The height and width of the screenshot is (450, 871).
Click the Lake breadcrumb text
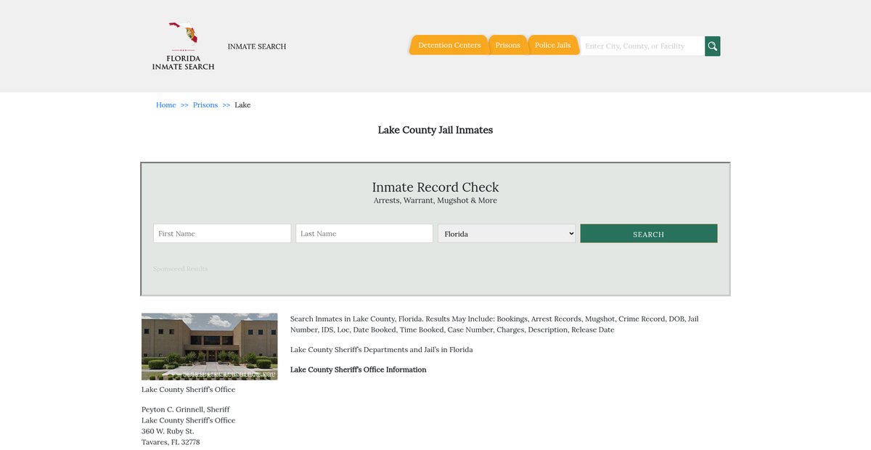242,105
